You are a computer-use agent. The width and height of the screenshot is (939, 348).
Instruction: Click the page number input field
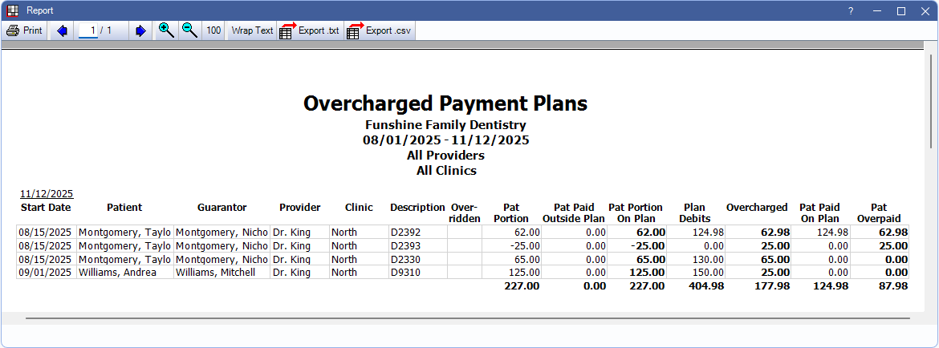pos(88,30)
